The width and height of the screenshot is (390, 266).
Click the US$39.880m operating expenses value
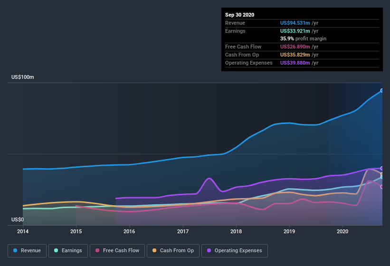coord(295,63)
